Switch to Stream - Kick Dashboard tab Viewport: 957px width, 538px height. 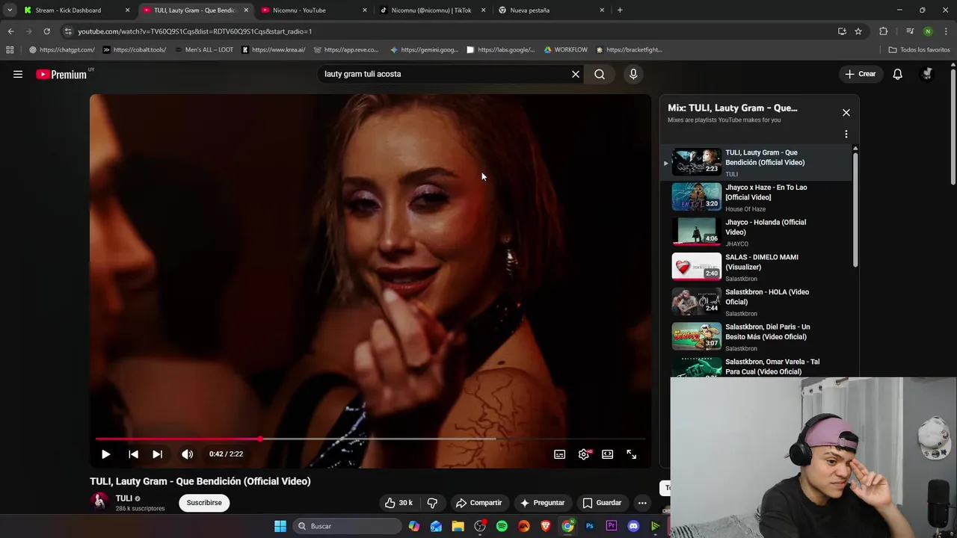click(x=78, y=10)
